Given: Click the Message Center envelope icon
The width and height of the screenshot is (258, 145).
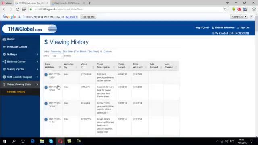Looking at the screenshot, I should (4, 47).
